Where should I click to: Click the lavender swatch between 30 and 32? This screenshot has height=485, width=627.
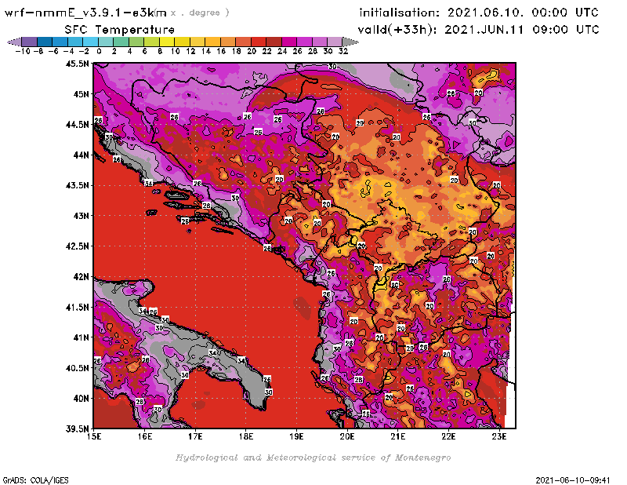point(335,42)
